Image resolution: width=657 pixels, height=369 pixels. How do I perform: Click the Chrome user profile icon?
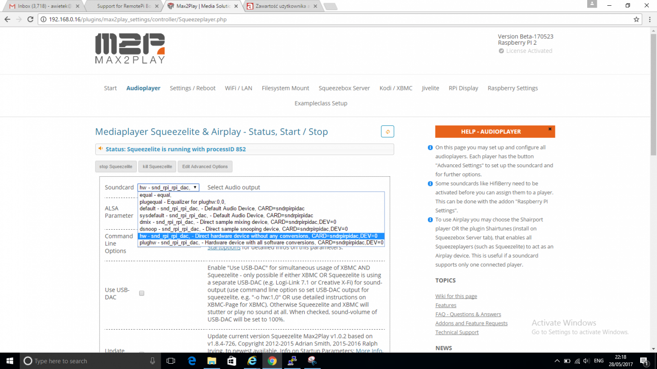[593, 4]
